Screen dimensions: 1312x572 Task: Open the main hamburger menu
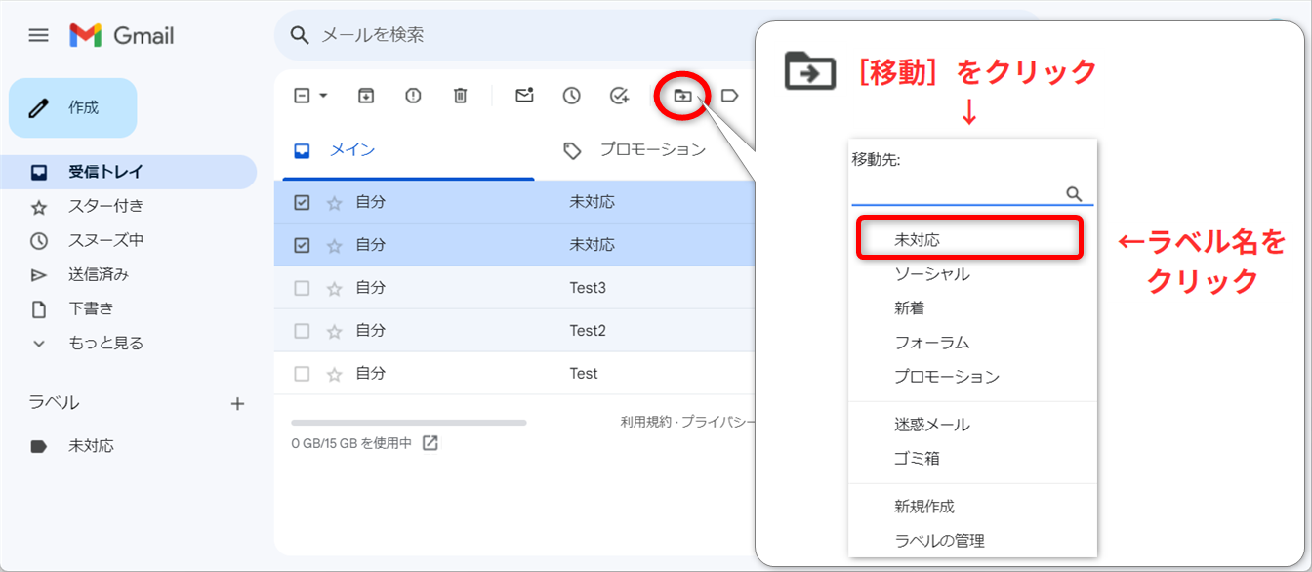pyautogui.click(x=38, y=36)
